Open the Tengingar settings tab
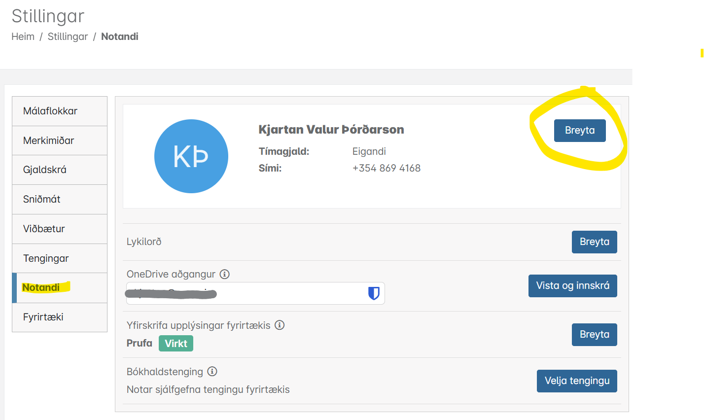Screen dimensions: 704x420 pos(60,258)
